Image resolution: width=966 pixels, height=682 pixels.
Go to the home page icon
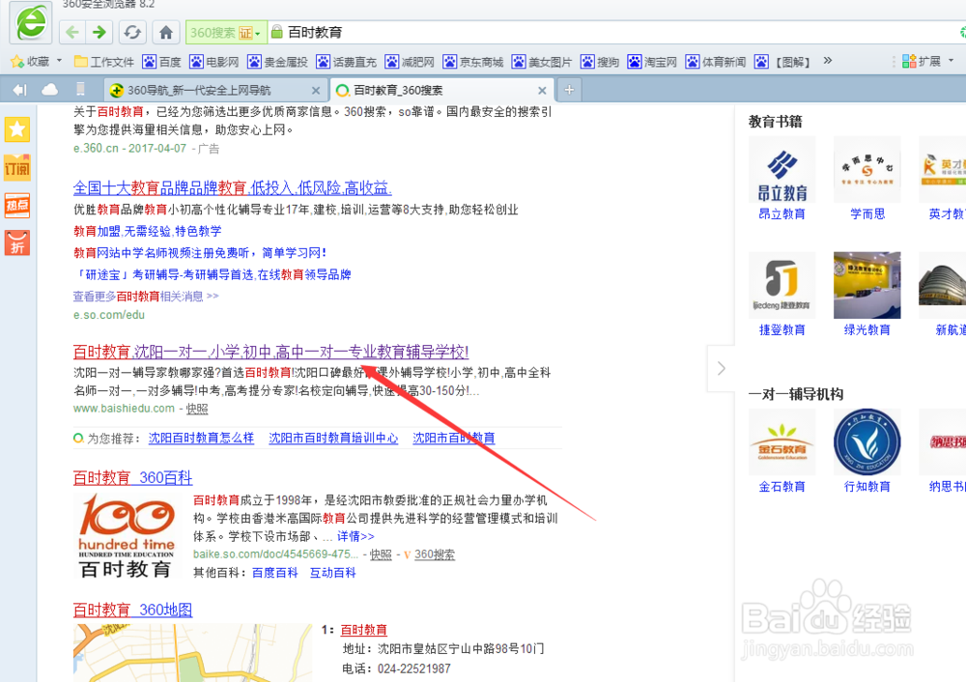point(166,32)
